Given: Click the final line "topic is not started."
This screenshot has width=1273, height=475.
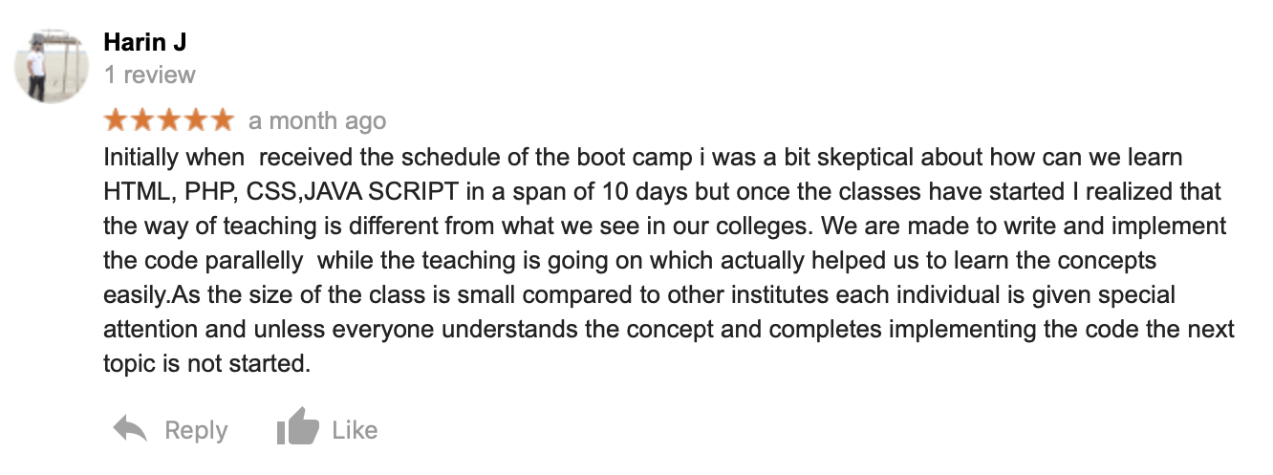Looking at the screenshot, I should (x=207, y=363).
